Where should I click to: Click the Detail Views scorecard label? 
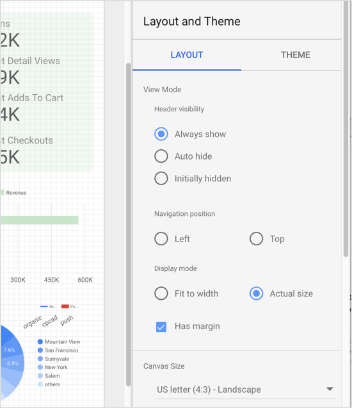coord(31,61)
